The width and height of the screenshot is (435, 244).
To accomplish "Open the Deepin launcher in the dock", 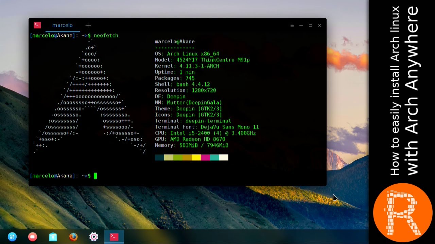I will click(12, 237).
